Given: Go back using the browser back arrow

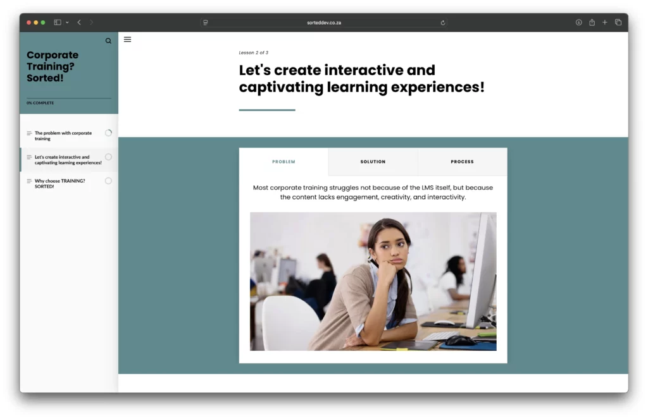Looking at the screenshot, I should tap(79, 23).
